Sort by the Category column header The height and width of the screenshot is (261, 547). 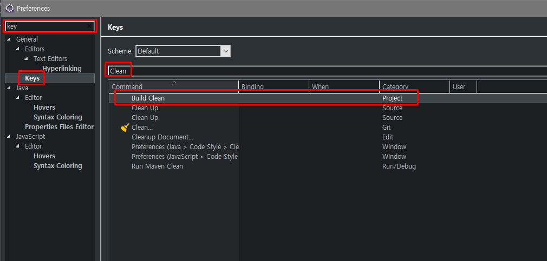coord(414,86)
